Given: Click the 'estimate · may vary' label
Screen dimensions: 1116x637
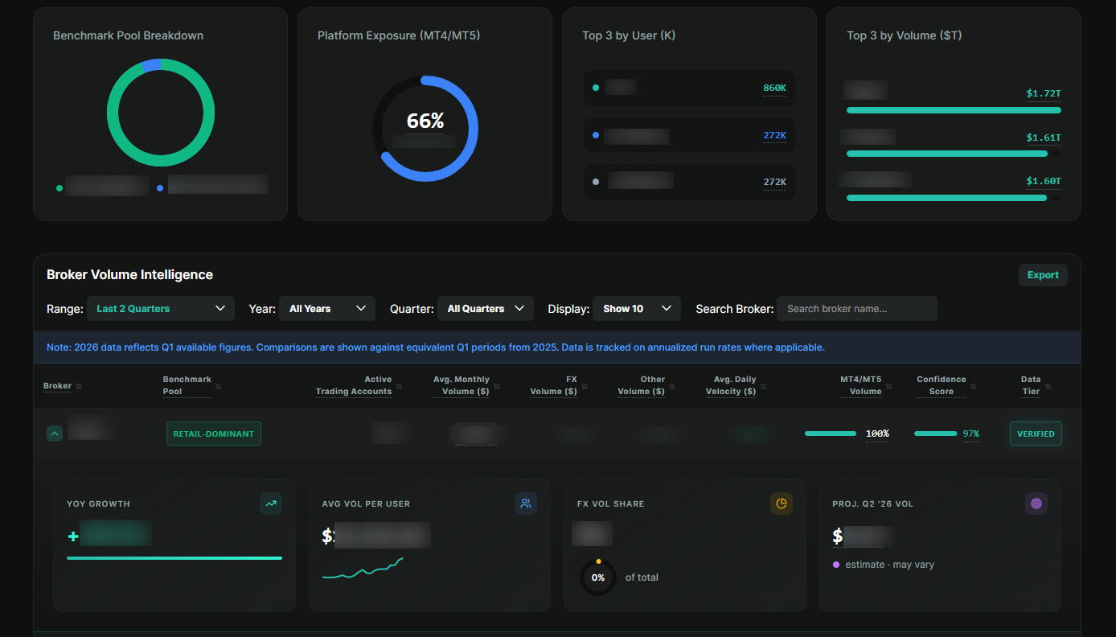Looking at the screenshot, I should pos(890,565).
